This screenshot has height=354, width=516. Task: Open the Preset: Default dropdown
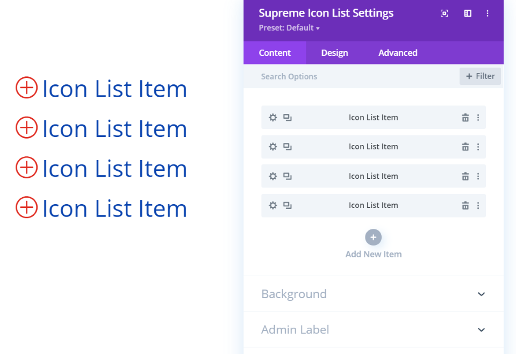point(289,28)
